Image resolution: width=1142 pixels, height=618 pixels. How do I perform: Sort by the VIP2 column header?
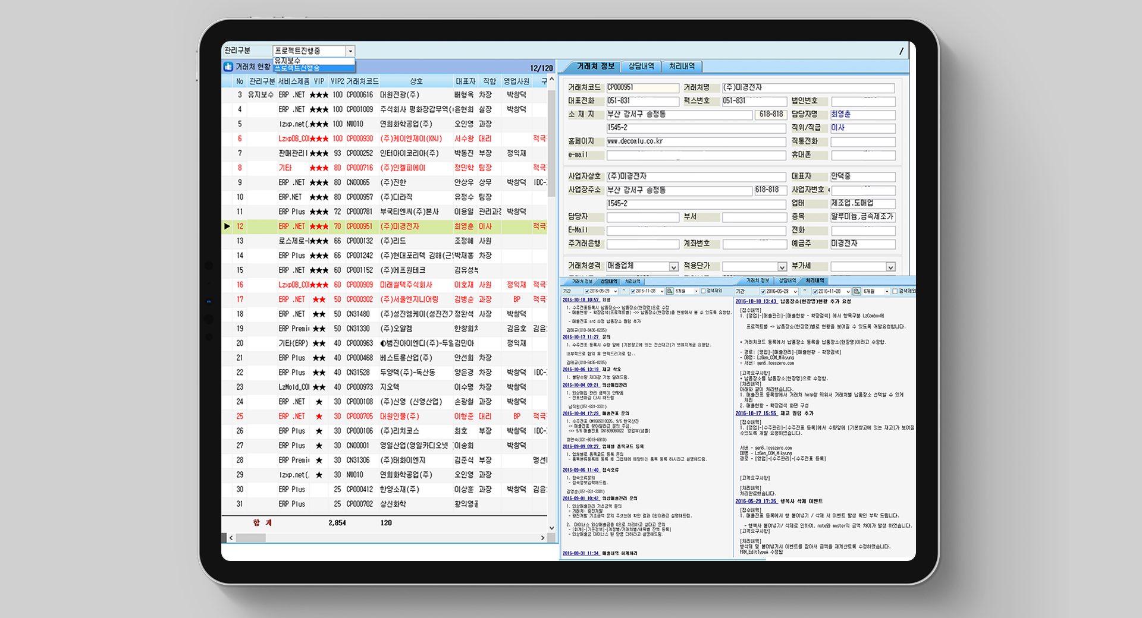pos(337,81)
